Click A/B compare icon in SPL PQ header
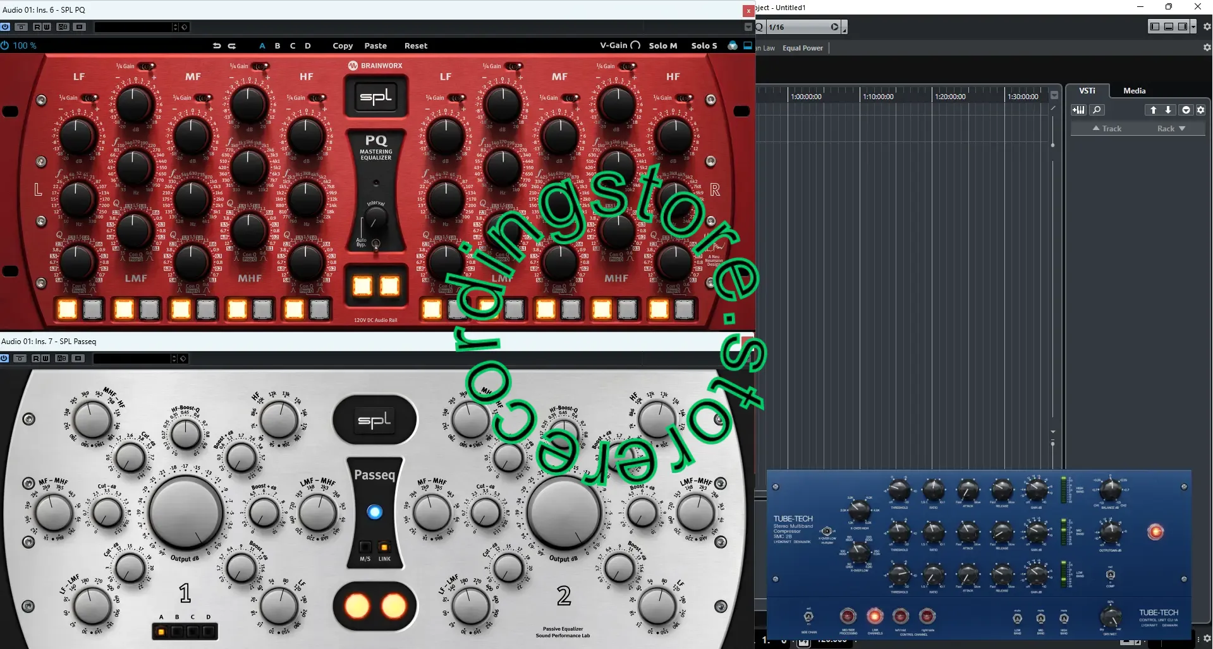The height and width of the screenshot is (649, 1213). [x=63, y=27]
